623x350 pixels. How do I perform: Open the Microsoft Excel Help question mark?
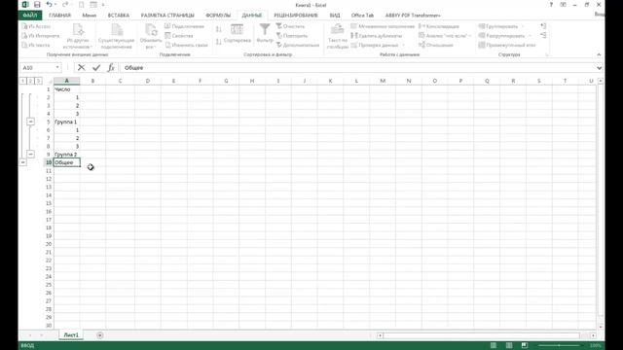point(551,5)
